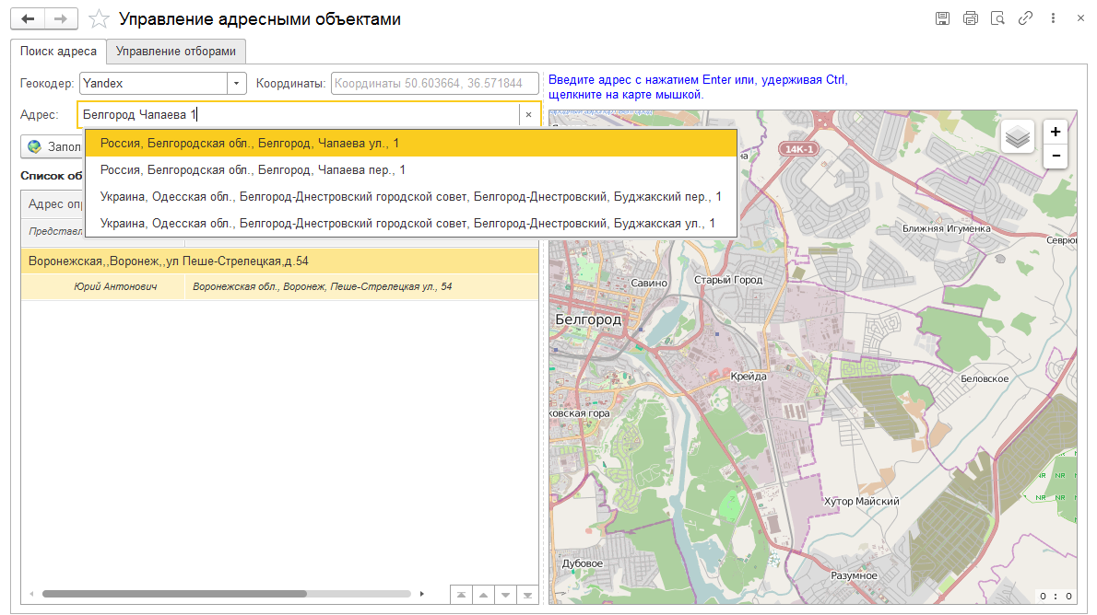Viewport: 1097px width, 615px height.
Task: Switch to the Управление отборами tab
Action: pyautogui.click(x=176, y=52)
